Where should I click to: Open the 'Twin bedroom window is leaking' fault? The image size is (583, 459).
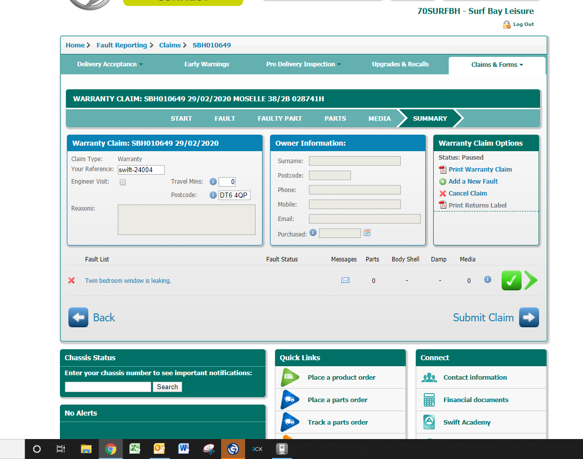click(128, 280)
